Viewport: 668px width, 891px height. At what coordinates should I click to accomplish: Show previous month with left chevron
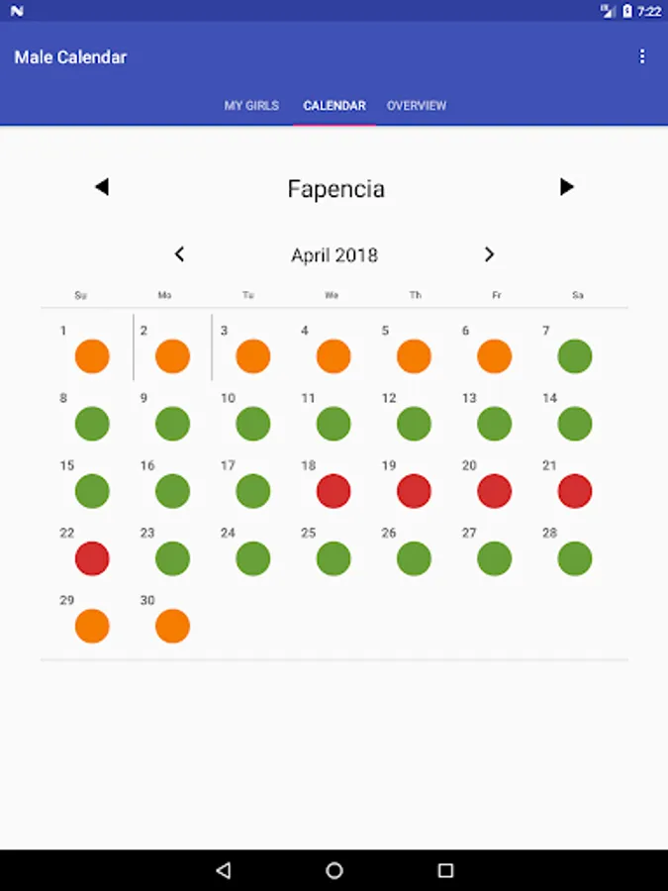click(179, 254)
